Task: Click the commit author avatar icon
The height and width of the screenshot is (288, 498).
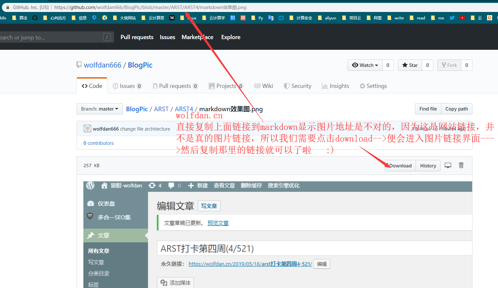Action: (x=87, y=129)
